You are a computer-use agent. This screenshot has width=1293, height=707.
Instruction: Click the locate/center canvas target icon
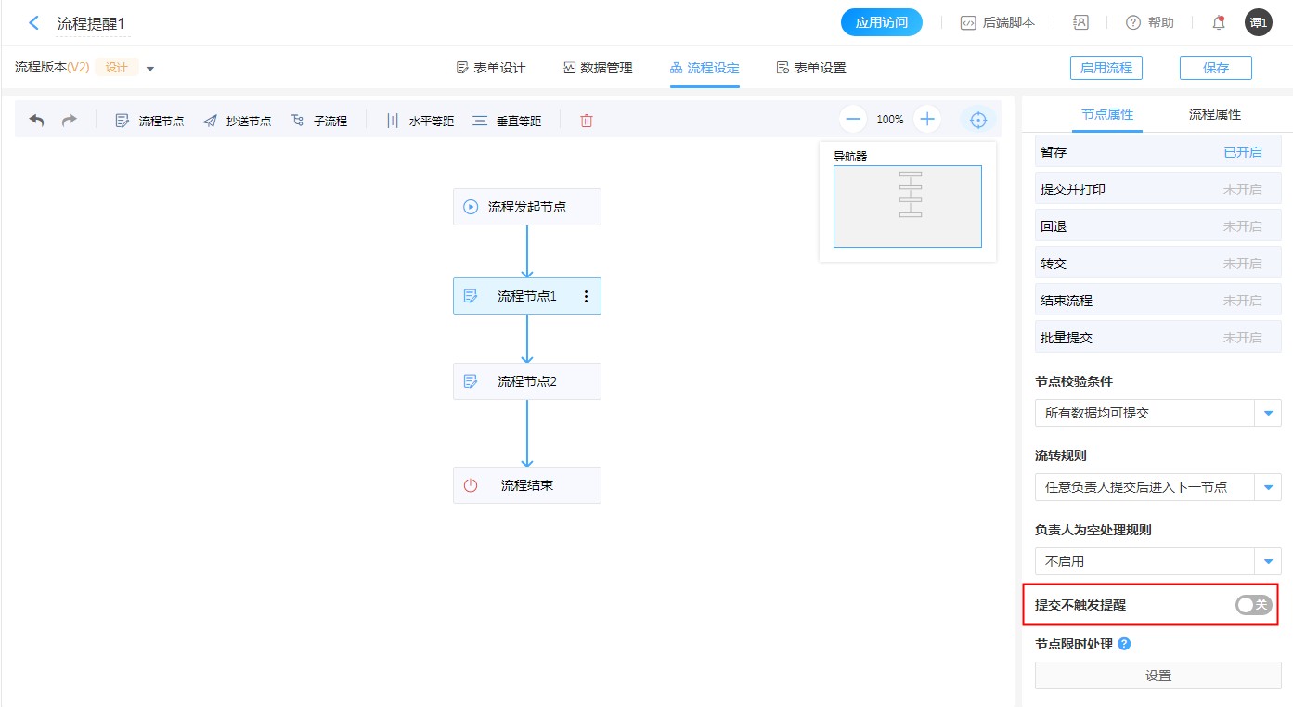coord(977,120)
